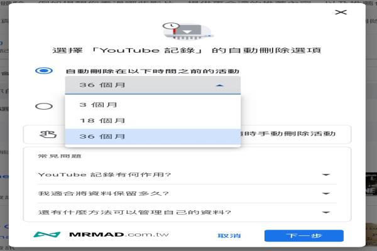Click the 下一步 next button
This screenshot has width=377, height=251.
(x=304, y=236)
